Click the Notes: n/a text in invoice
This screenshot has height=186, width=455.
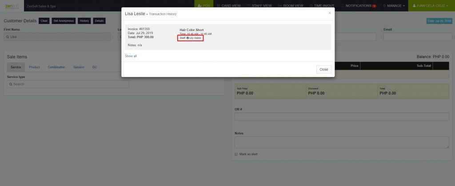pyautogui.click(x=135, y=45)
